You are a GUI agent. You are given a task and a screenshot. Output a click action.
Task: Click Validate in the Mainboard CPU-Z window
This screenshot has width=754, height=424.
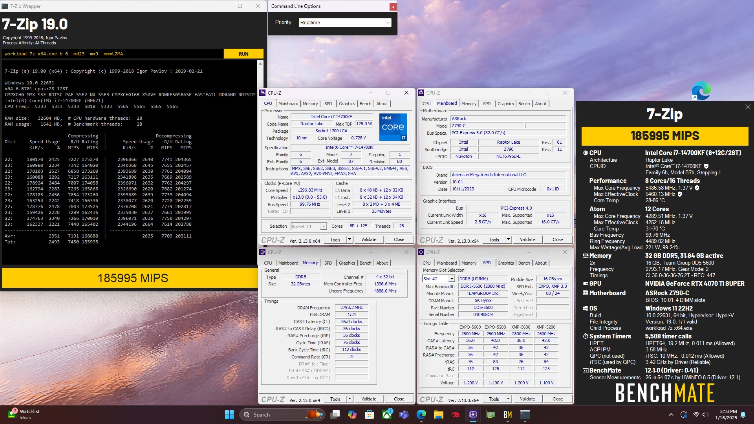click(x=527, y=239)
